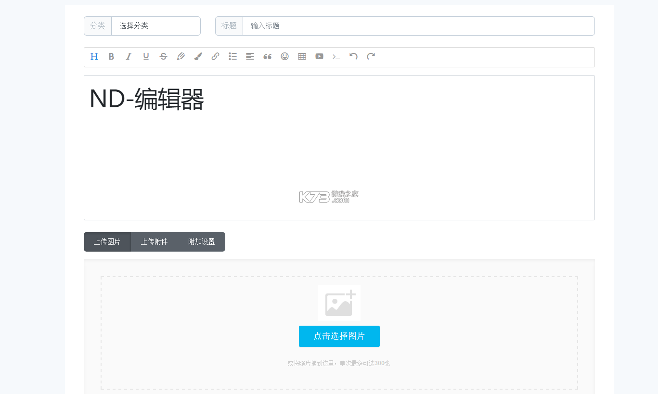Image resolution: width=658 pixels, height=394 pixels.
Task: Open the emoji picker
Action: point(284,56)
